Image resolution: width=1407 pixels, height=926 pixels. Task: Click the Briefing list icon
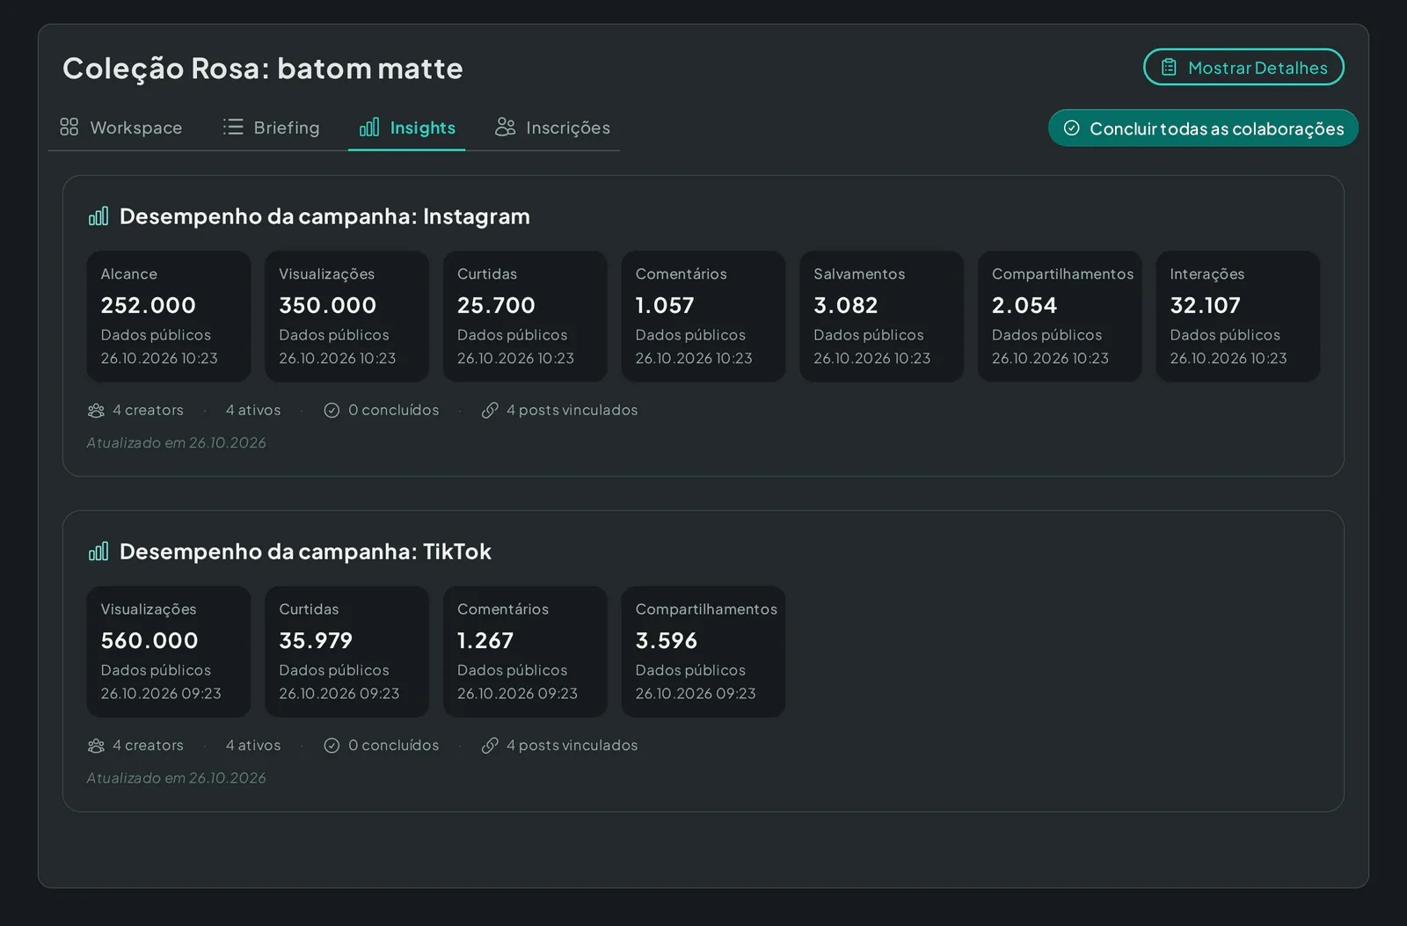coord(233,128)
